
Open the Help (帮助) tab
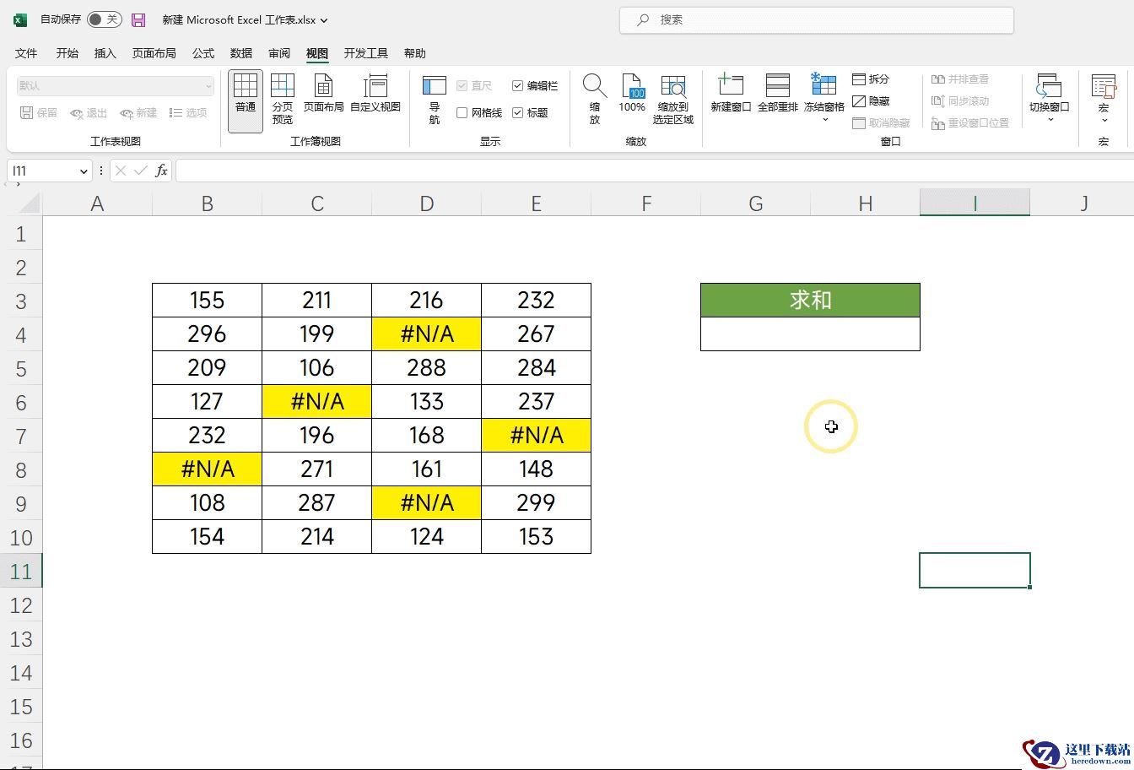pos(415,53)
